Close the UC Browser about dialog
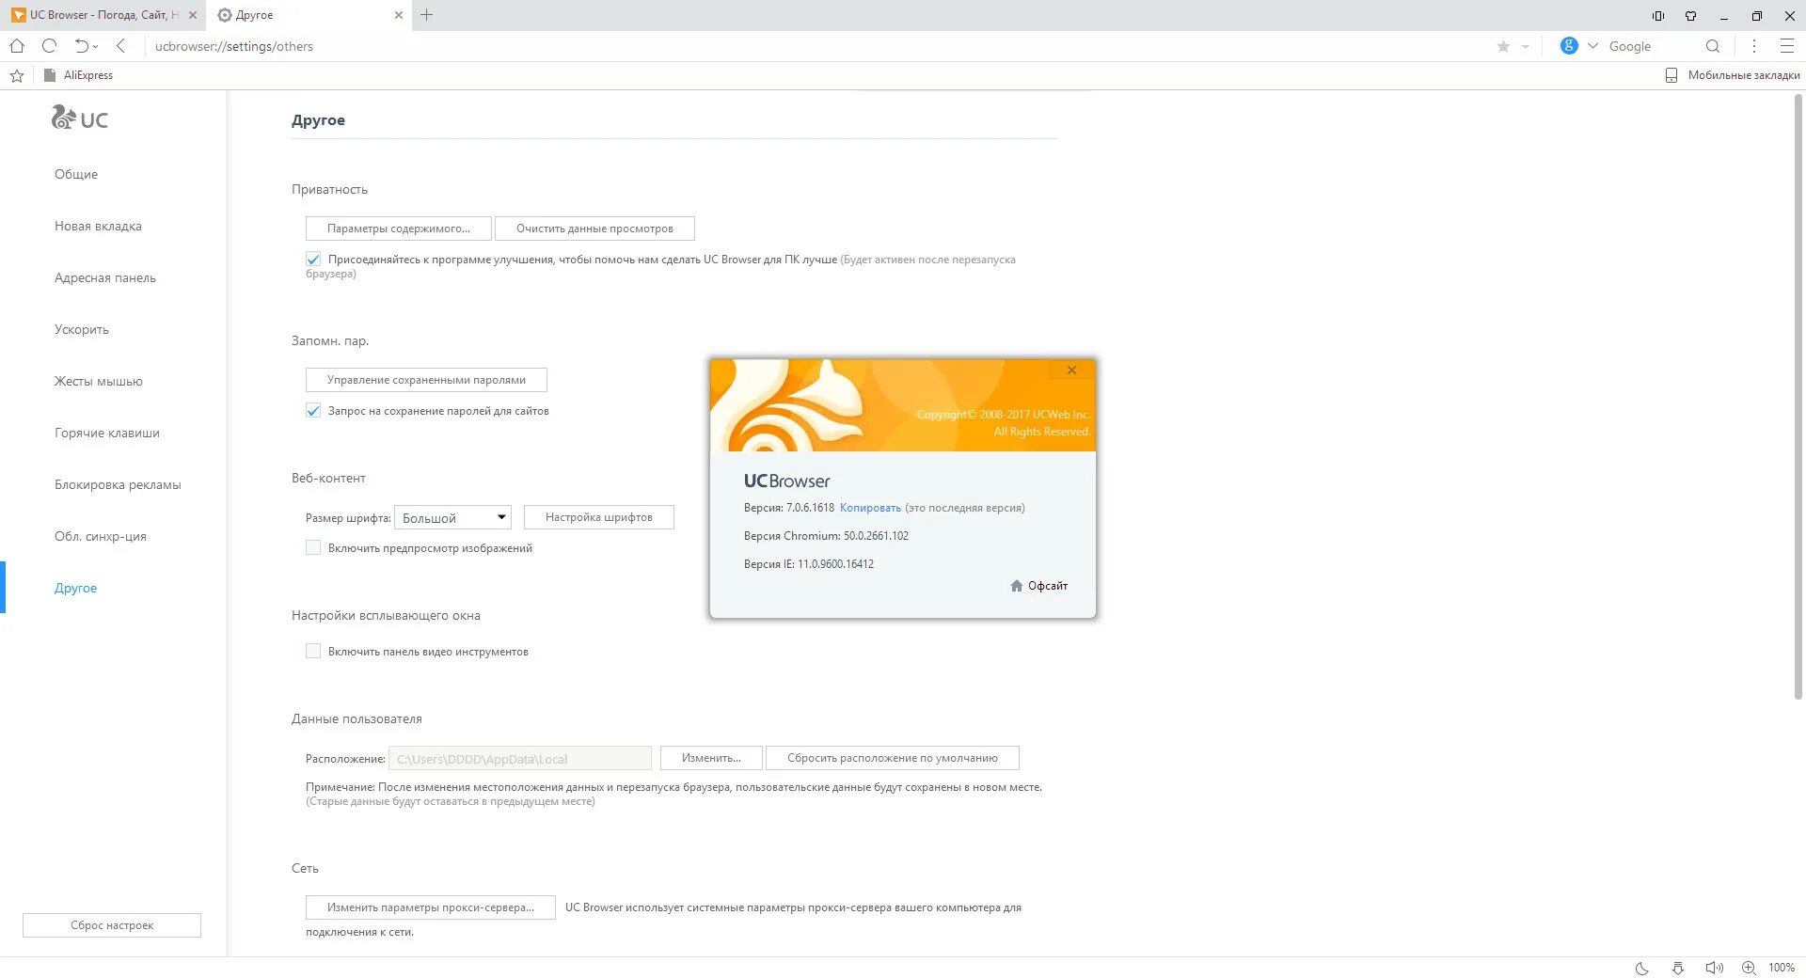 click(x=1071, y=371)
